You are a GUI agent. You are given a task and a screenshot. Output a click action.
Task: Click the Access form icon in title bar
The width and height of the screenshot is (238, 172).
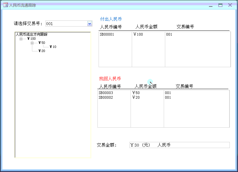pos(6,5)
